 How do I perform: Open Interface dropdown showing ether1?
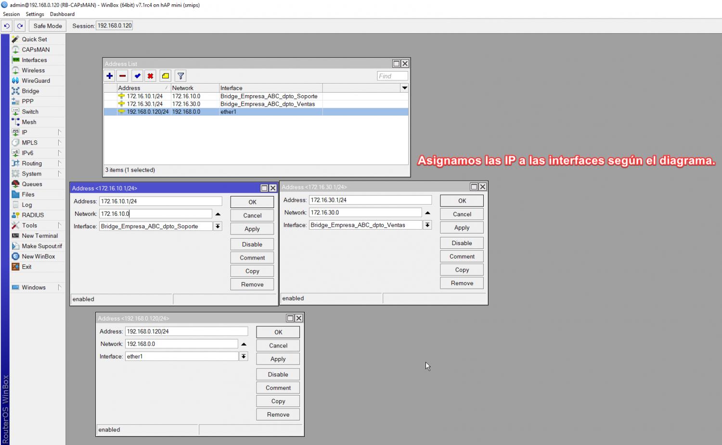pos(244,357)
